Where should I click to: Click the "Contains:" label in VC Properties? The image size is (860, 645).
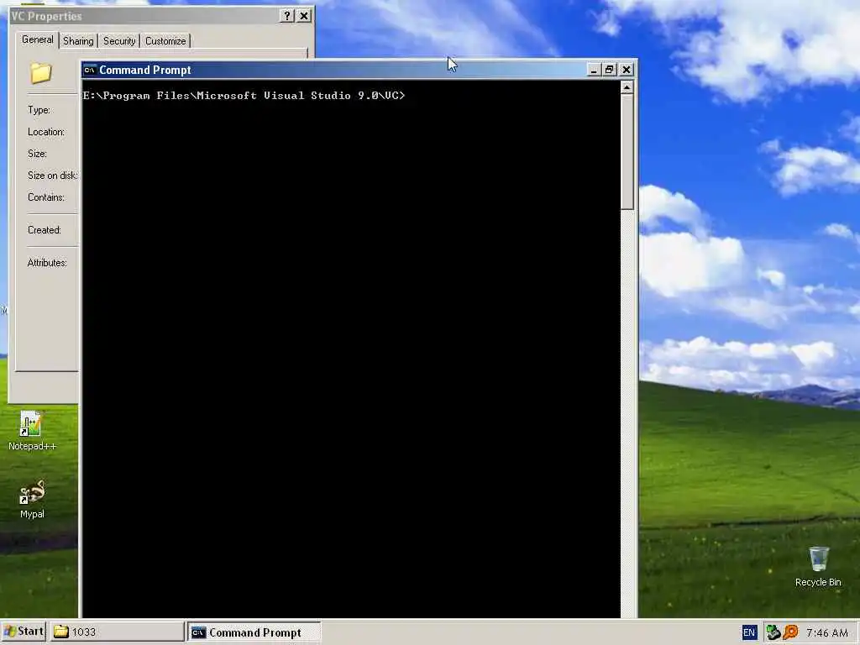tap(46, 197)
